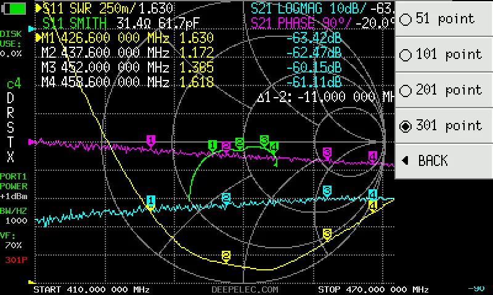Click the VF: 70% velocity factor readout

[11, 240]
